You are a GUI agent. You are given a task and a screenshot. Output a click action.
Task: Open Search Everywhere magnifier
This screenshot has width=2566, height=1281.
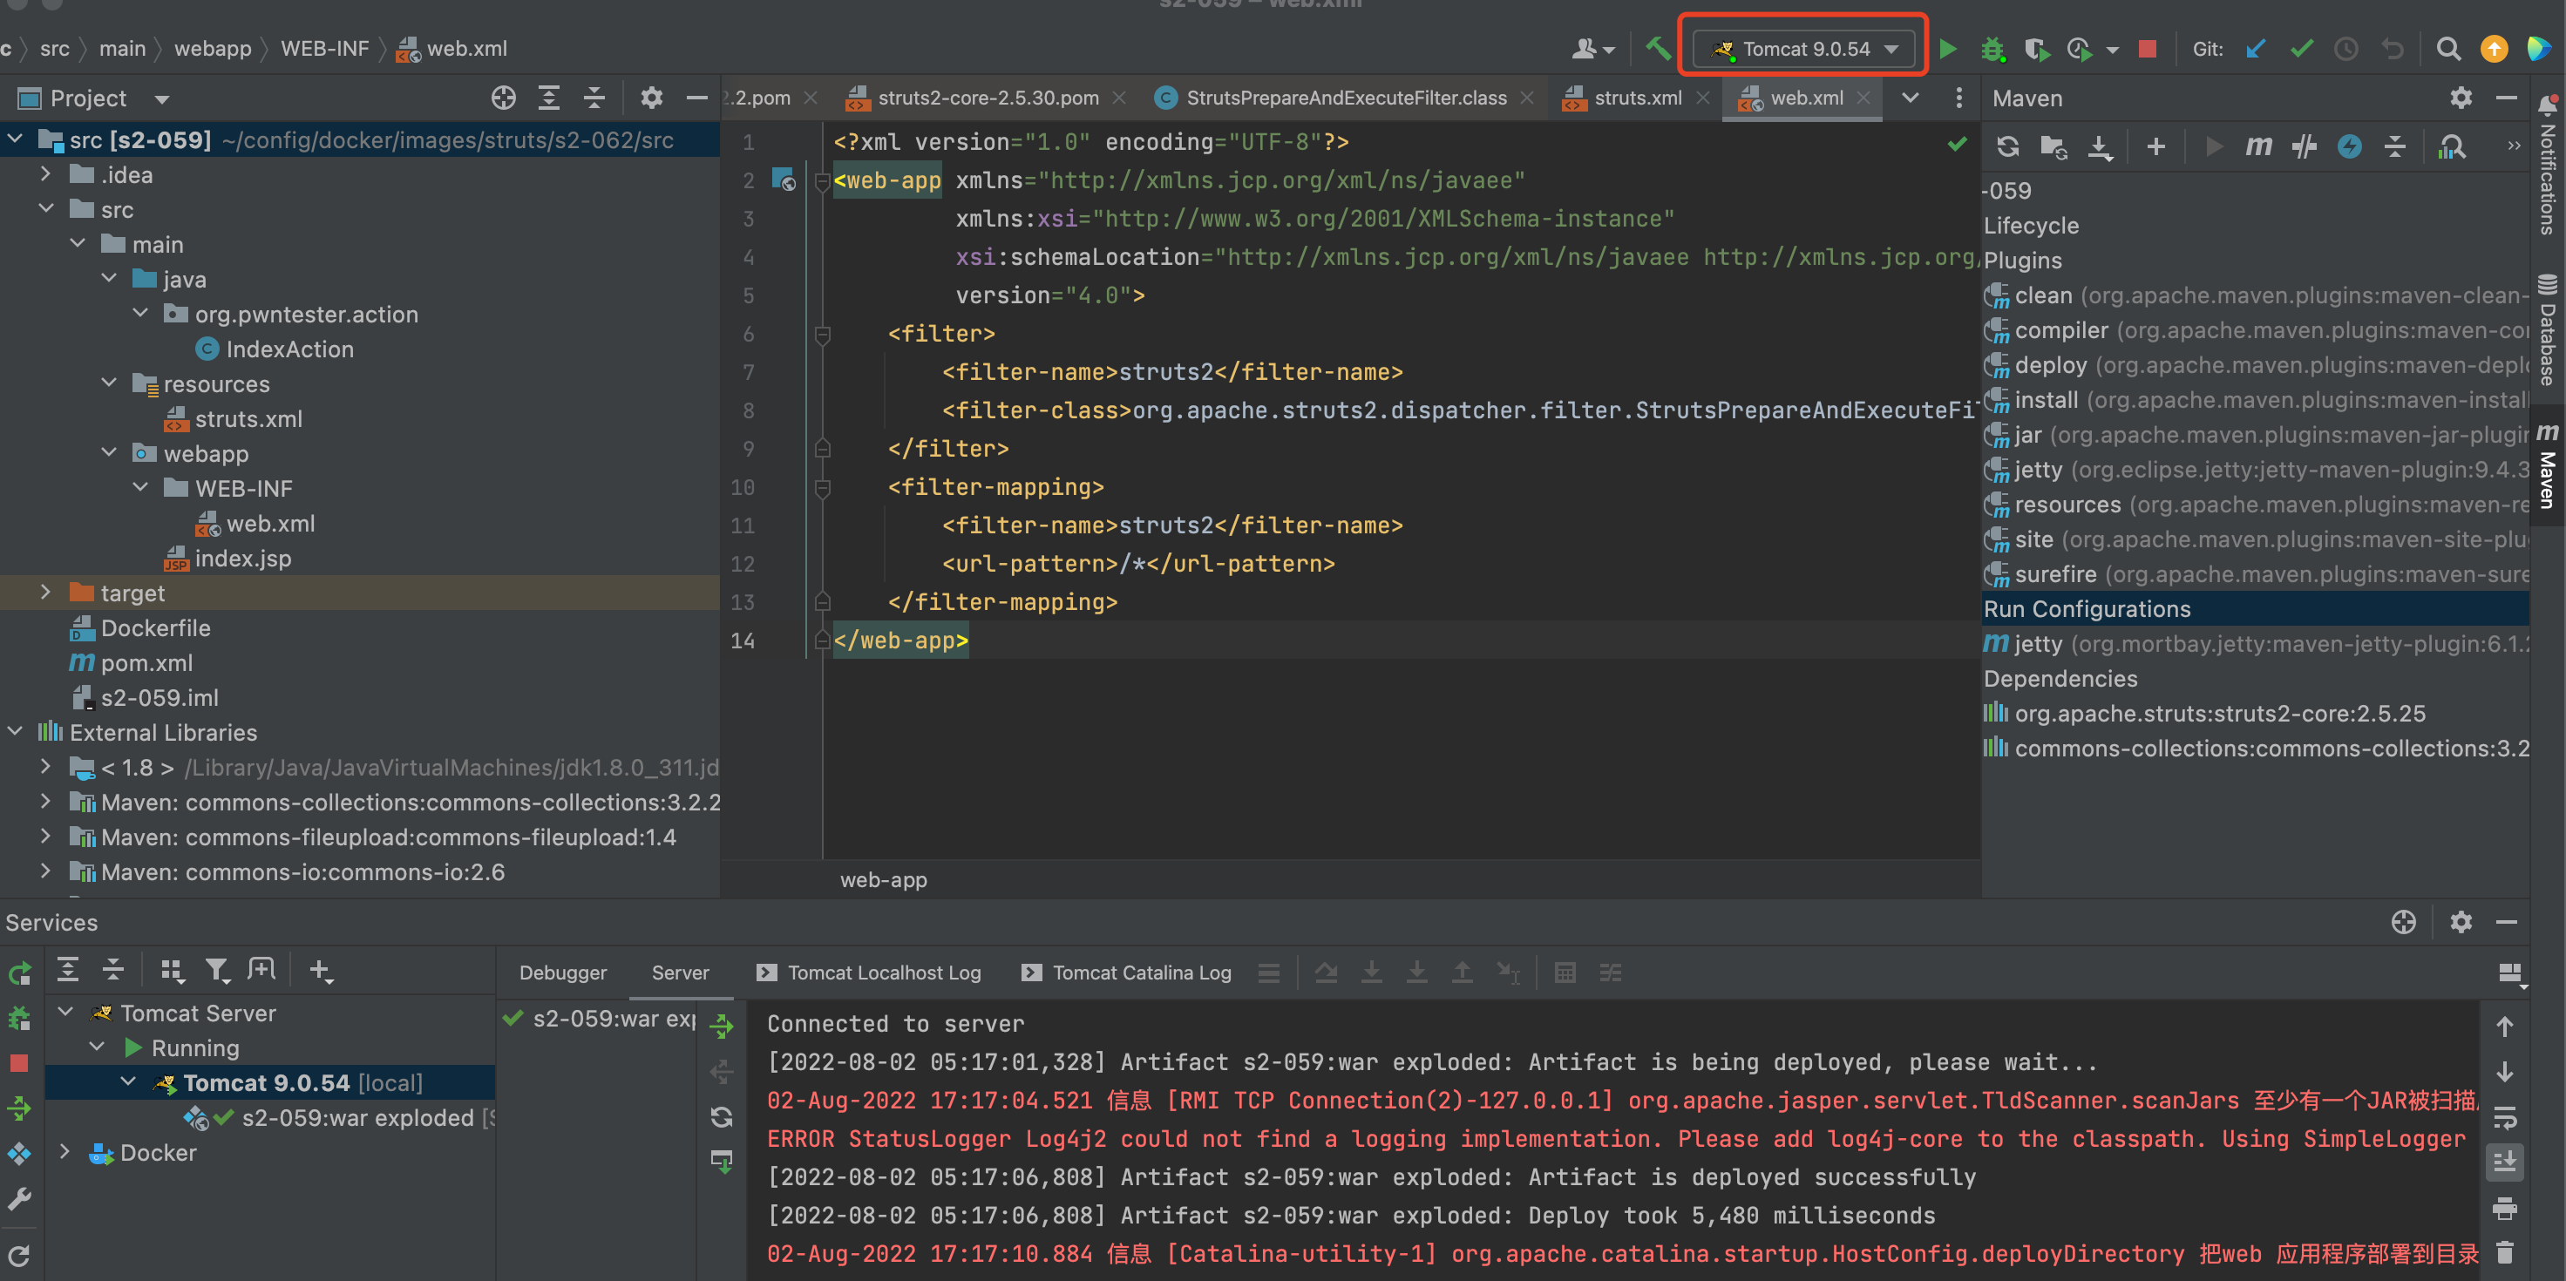(2447, 49)
